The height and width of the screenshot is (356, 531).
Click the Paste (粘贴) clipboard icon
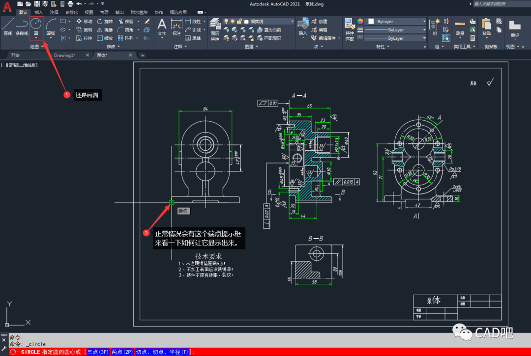(486, 25)
